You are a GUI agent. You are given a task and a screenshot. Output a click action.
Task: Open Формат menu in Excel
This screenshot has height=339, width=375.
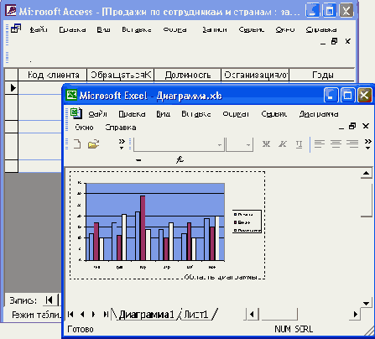click(x=236, y=114)
